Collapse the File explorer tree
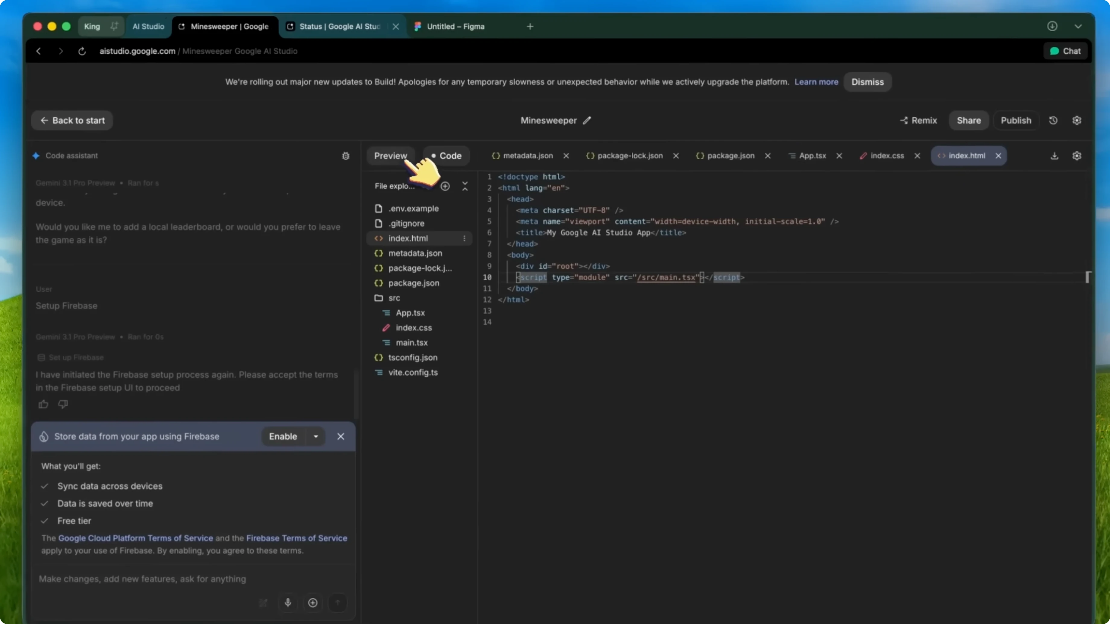 pos(465,186)
